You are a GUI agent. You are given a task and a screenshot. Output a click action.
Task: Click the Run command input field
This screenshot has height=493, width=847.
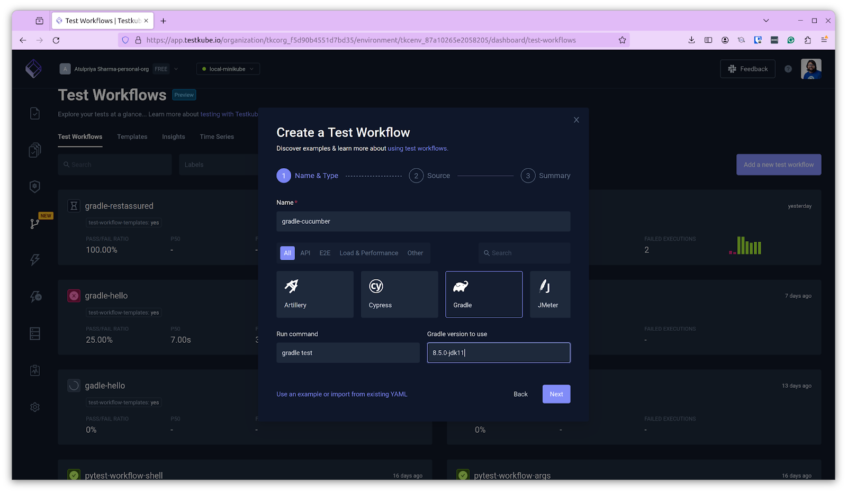(x=348, y=353)
